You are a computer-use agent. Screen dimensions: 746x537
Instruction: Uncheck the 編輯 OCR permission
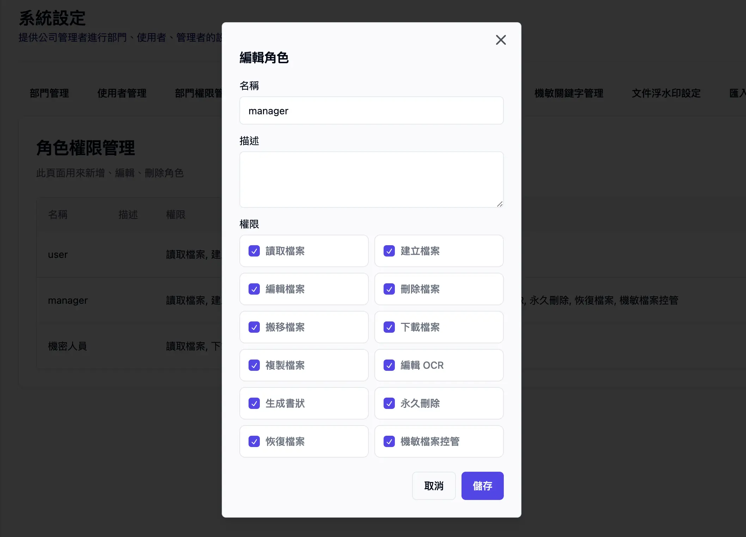click(389, 365)
